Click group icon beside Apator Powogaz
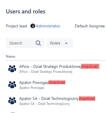 12,85
